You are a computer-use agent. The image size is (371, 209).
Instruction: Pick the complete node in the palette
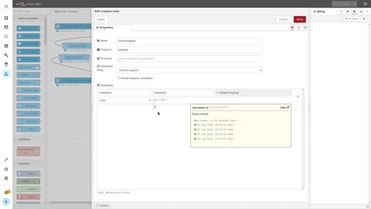point(28,189)
